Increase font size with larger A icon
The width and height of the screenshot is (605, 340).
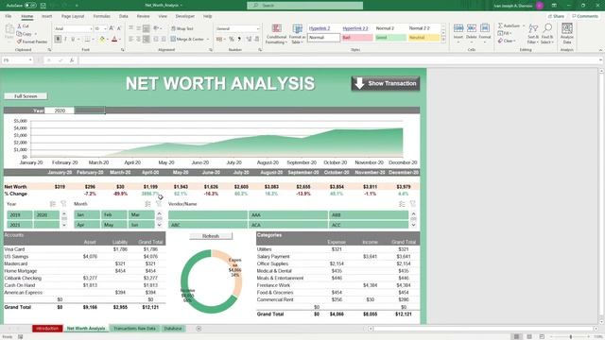pyautogui.click(x=112, y=28)
